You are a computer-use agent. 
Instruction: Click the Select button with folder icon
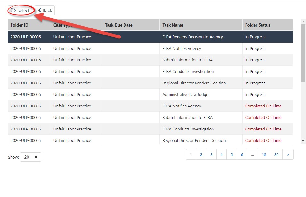point(20,10)
